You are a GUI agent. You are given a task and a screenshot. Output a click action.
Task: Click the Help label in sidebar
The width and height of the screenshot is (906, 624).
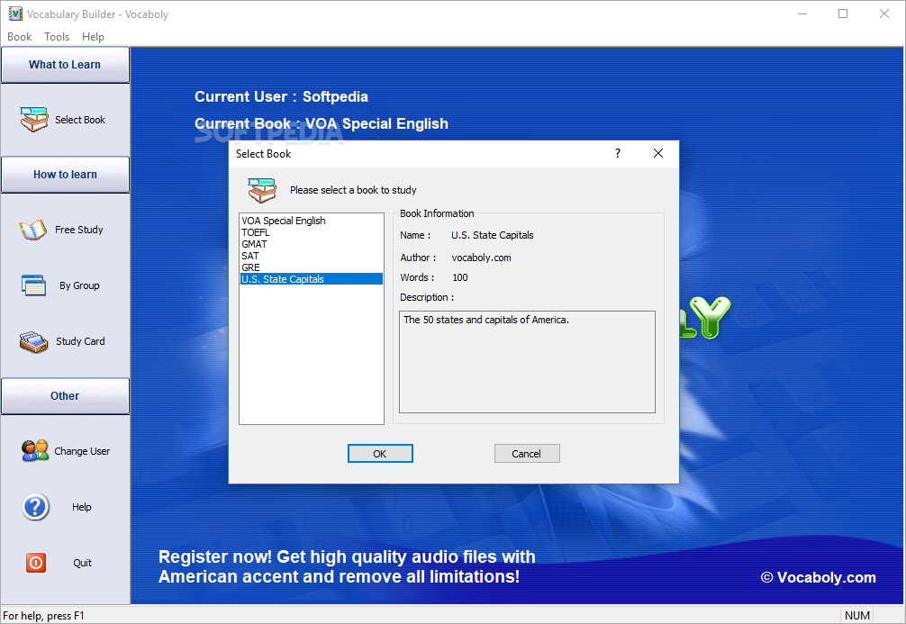tap(81, 507)
